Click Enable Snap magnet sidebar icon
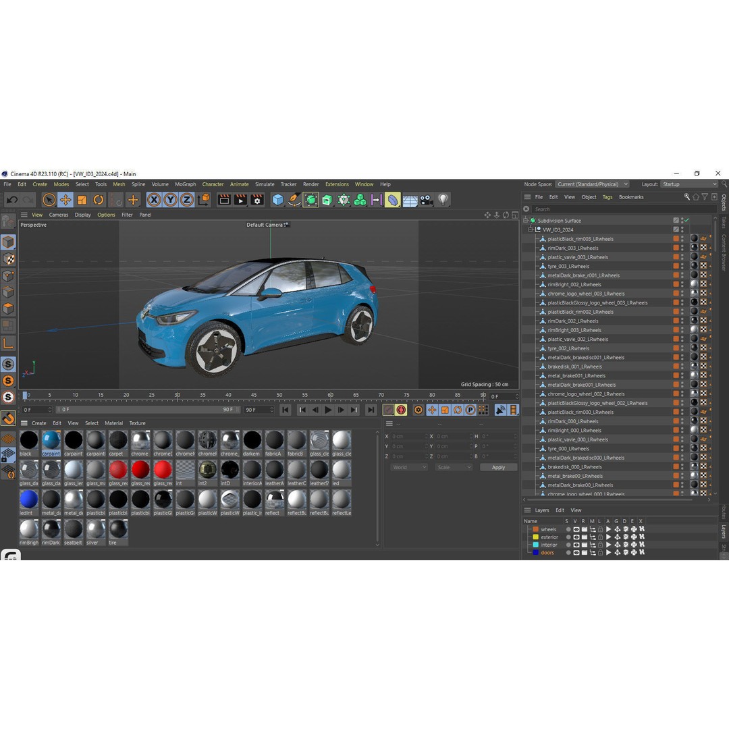The height and width of the screenshot is (729, 729). [8, 418]
